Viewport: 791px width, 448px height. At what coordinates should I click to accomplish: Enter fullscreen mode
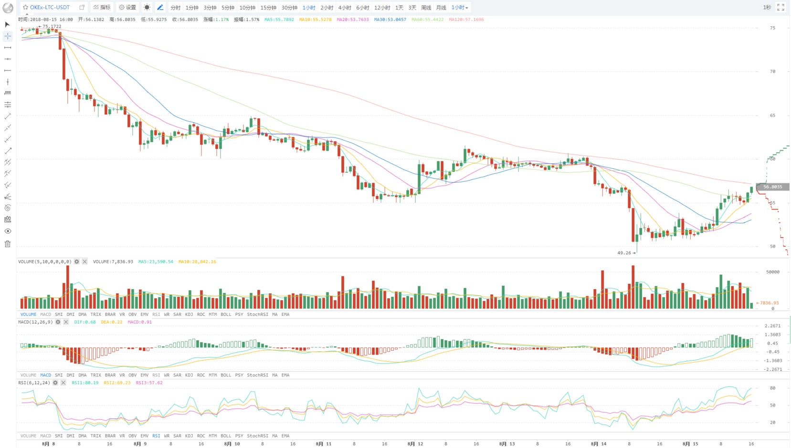[781, 8]
